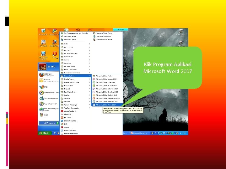This screenshot has height=169, width=226.
Task: Click the MSN butterfly icon in programs list
Action: (x=62, y=124)
